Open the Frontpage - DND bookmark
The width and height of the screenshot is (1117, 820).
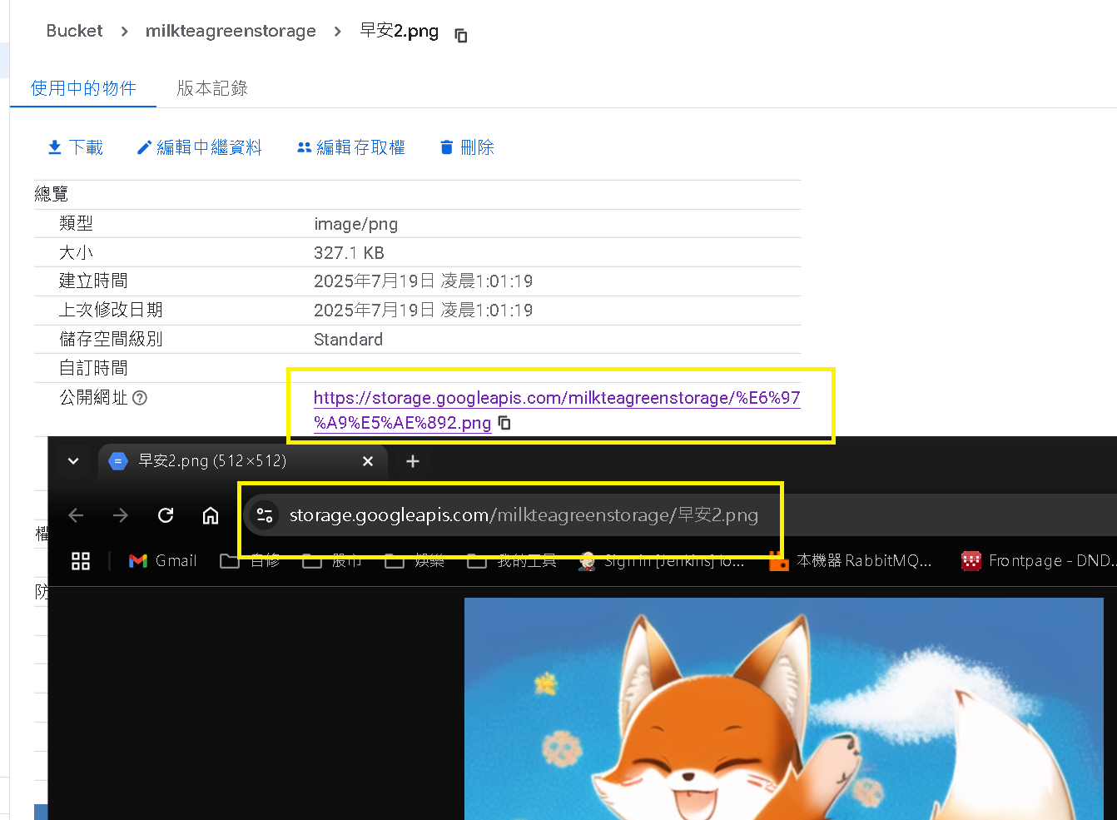[x=1039, y=561]
